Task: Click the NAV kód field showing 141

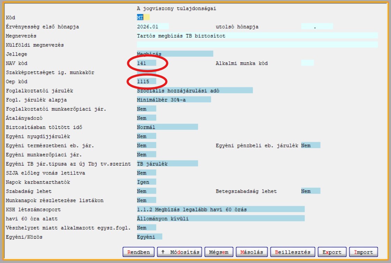Action: point(146,63)
